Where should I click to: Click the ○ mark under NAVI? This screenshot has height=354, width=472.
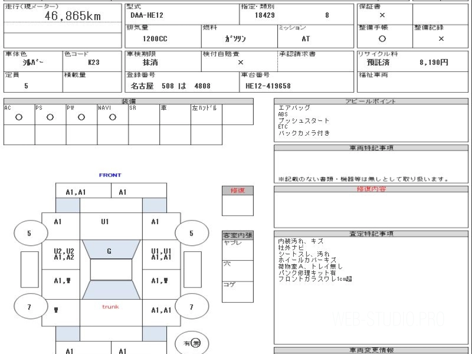tap(112, 117)
